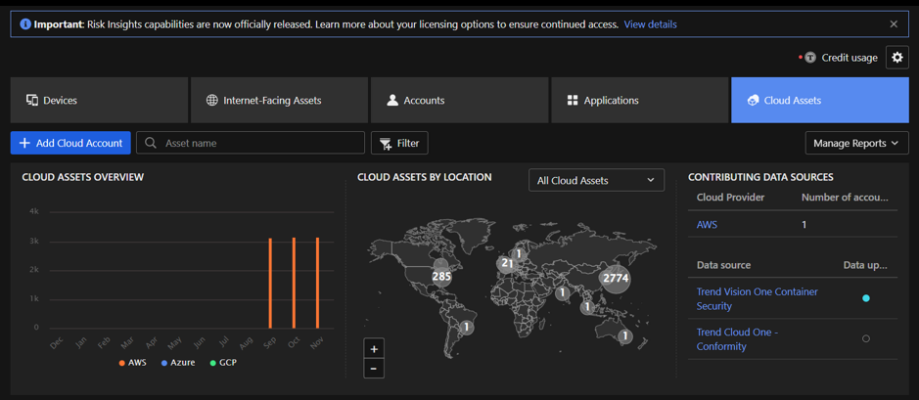Click the Add Cloud Account button
Viewport: 919px width, 400px height.
pyautogui.click(x=70, y=143)
